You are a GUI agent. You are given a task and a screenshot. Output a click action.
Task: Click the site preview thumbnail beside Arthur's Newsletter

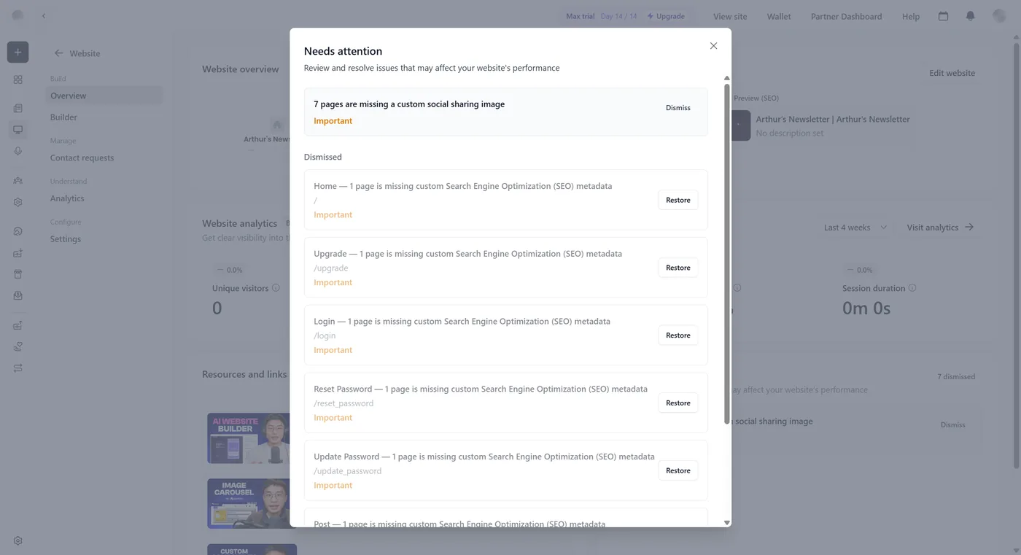(x=740, y=125)
